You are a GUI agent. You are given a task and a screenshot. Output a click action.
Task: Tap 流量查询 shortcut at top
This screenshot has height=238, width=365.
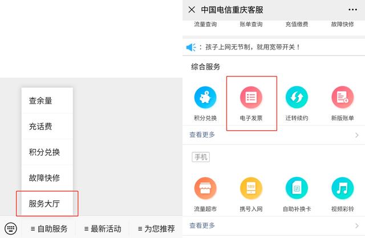click(x=205, y=24)
